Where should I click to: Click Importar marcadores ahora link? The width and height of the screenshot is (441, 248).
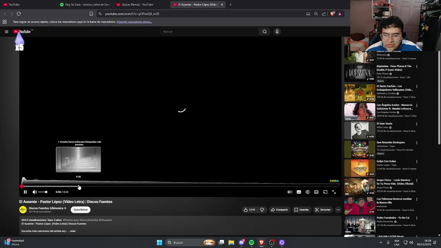click(134, 22)
